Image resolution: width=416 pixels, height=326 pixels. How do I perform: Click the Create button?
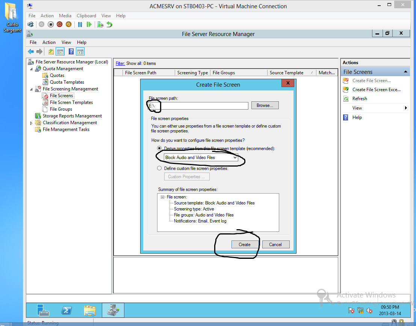point(244,245)
